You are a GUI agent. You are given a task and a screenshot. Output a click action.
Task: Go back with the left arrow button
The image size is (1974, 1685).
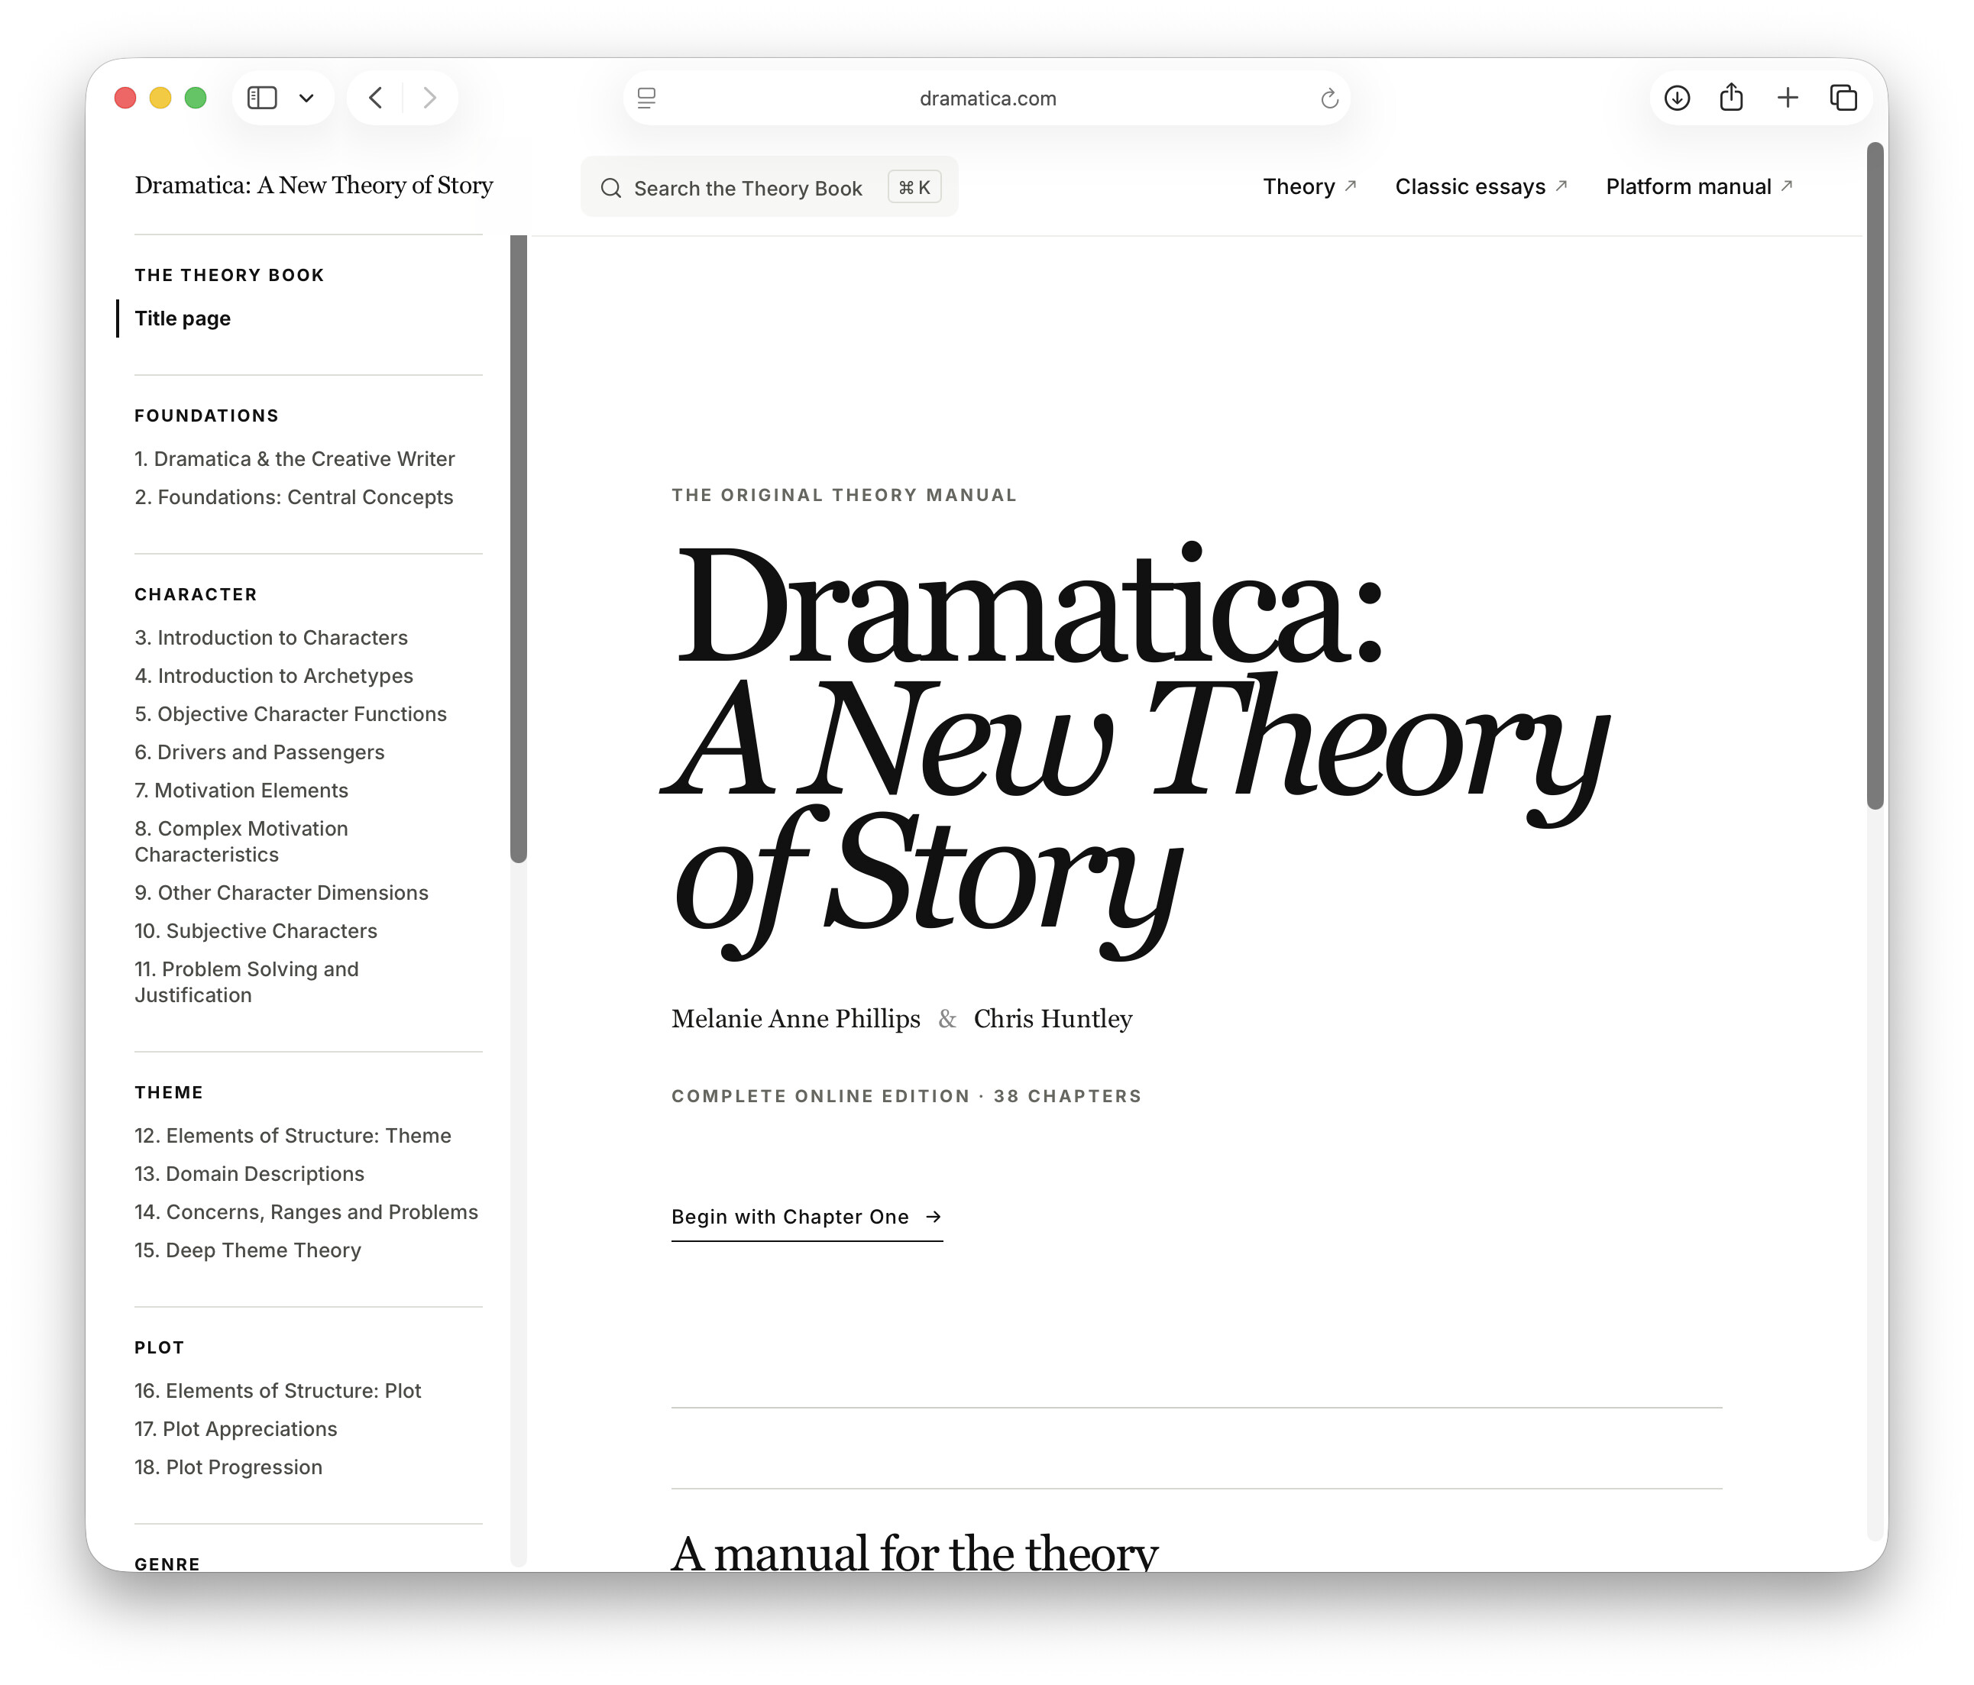tap(375, 98)
